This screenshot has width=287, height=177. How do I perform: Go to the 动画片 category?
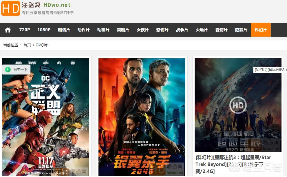click(x=103, y=30)
